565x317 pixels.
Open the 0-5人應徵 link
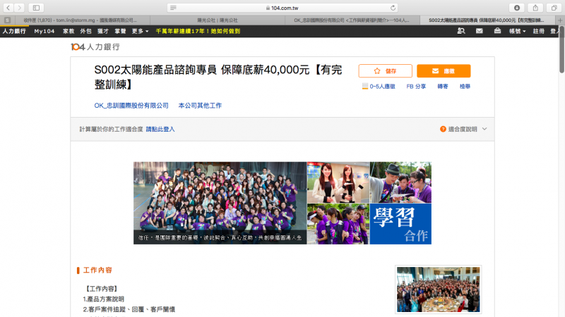(x=382, y=86)
